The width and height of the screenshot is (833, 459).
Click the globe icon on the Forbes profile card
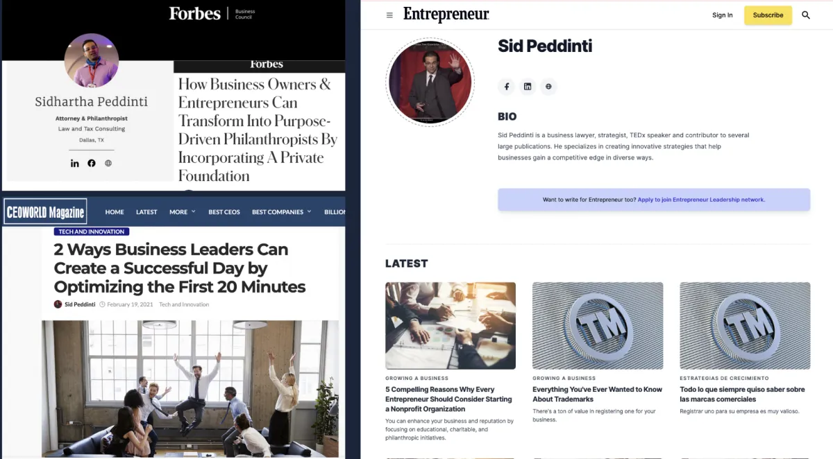108,164
